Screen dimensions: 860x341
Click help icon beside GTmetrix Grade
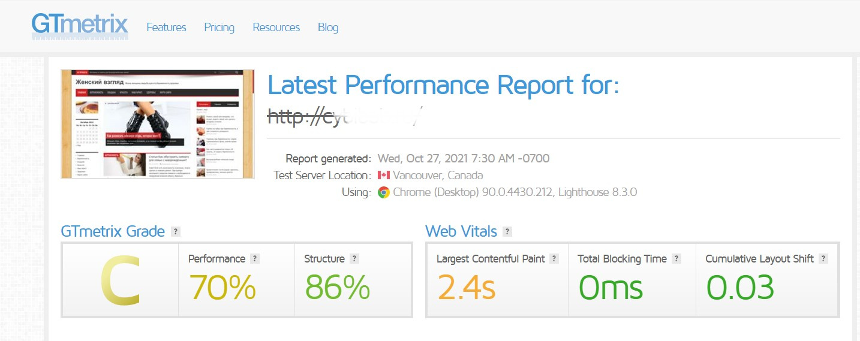tap(175, 232)
